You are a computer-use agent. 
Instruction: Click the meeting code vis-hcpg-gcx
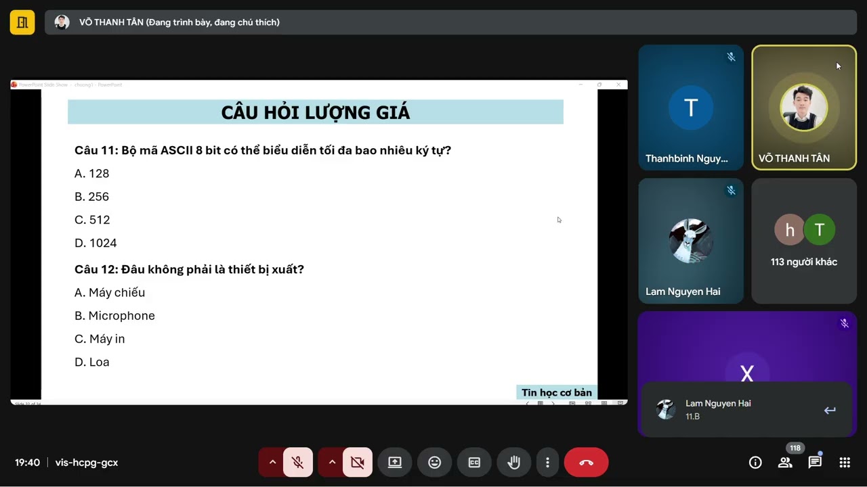(x=87, y=463)
